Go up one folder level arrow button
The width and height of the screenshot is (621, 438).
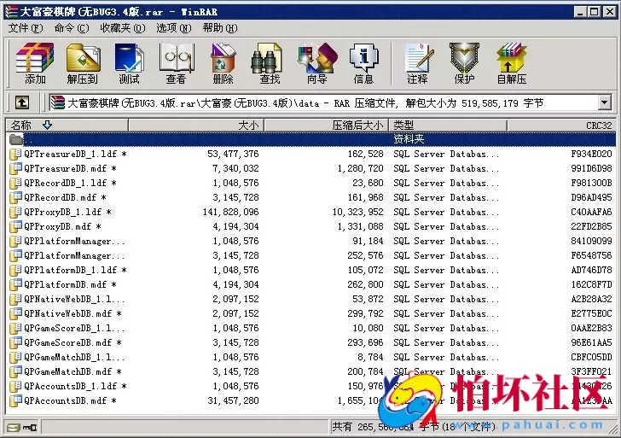[22, 103]
